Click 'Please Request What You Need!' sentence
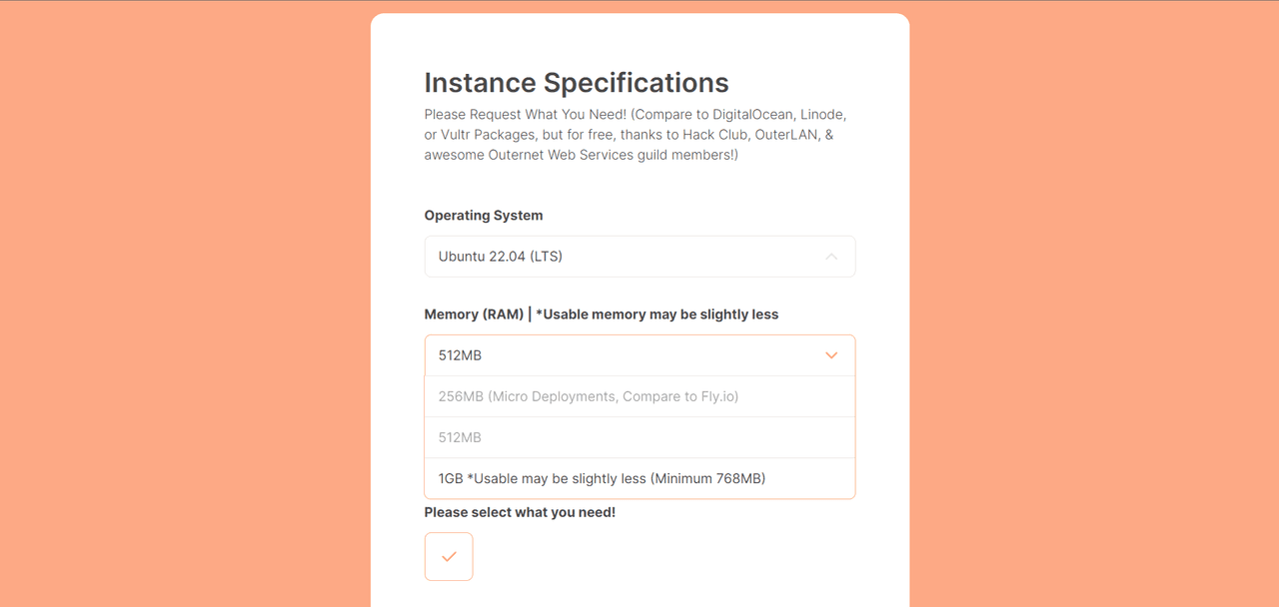Screen dimensions: 1279x607 tap(525, 115)
